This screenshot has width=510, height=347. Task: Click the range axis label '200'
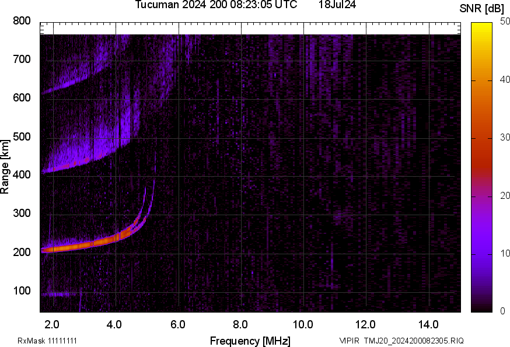(22, 252)
